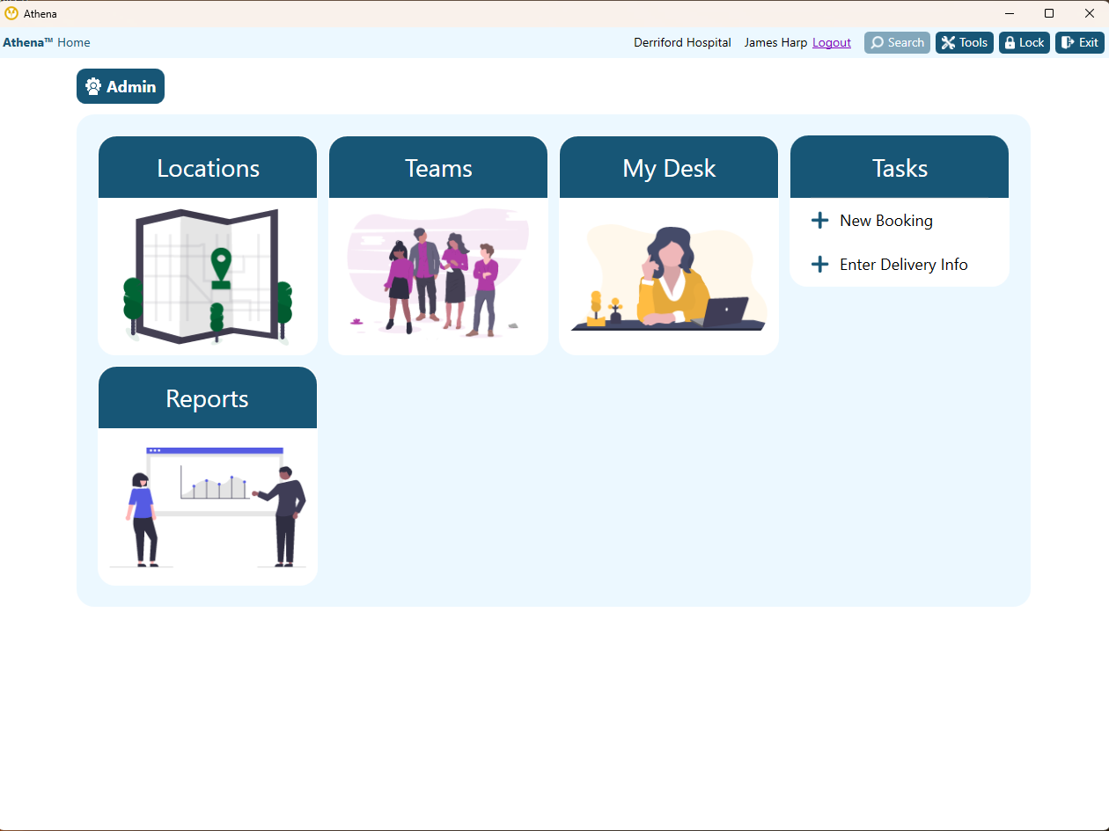
Task: Click the padlock icon on Lock button
Action: (x=1010, y=42)
